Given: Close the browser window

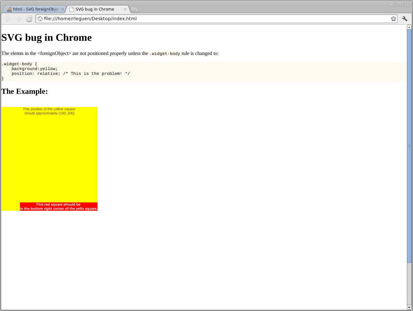Looking at the screenshot, I should pyautogui.click(x=408, y=4).
